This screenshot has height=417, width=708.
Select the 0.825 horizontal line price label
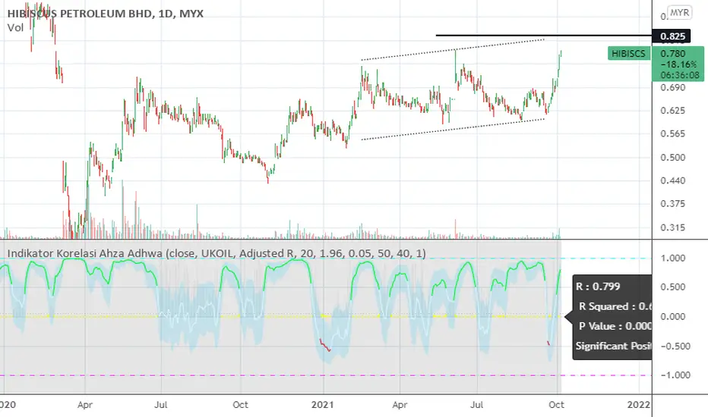672,36
